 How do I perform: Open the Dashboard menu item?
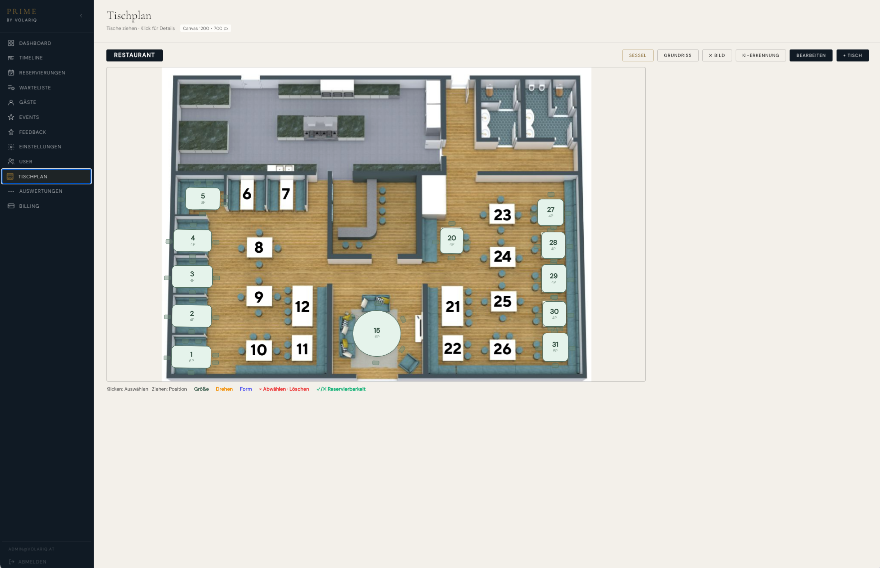tap(46, 43)
